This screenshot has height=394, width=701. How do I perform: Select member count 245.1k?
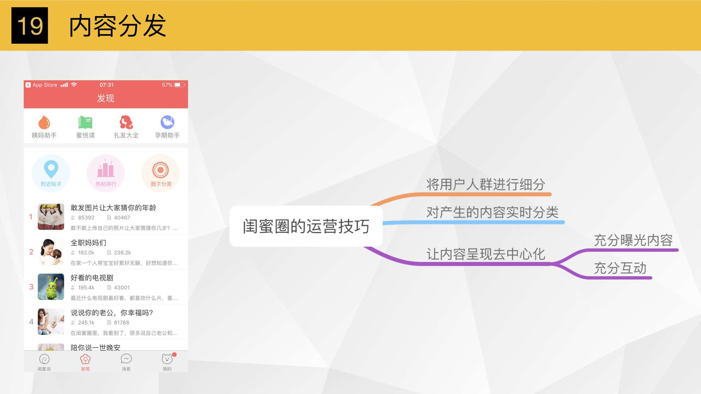[x=86, y=322]
